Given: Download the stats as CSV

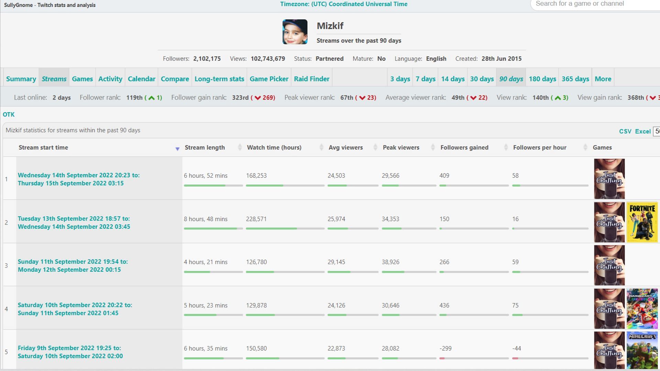Looking at the screenshot, I should (625, 131).
